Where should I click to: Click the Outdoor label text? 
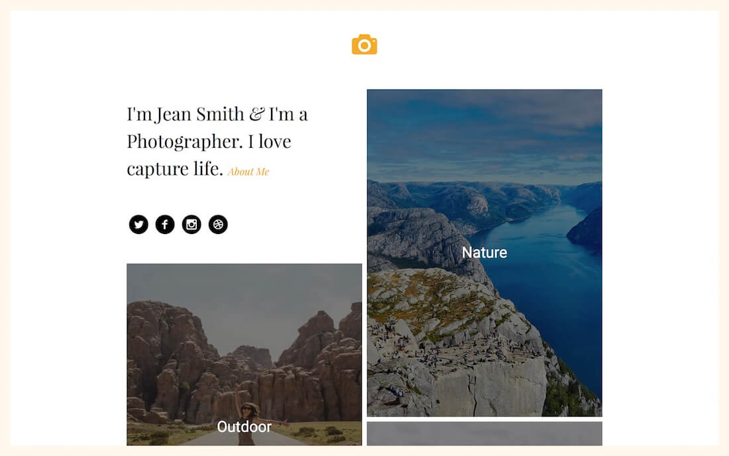tap(244, 427)
